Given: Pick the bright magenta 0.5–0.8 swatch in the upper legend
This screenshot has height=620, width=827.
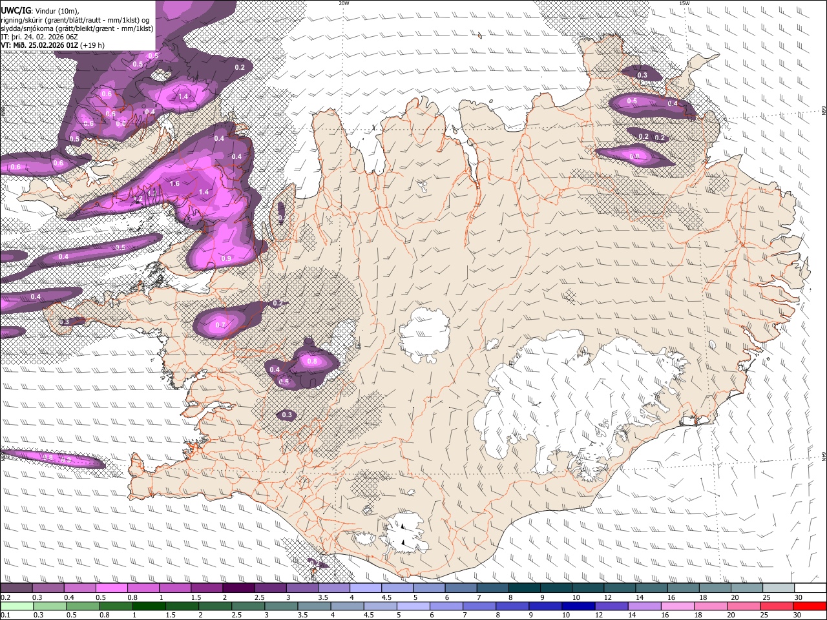Looking at the screenshot, I should coord(111,588).
